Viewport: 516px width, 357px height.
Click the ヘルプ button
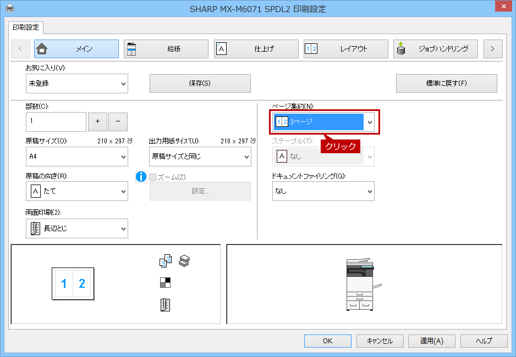484,341
